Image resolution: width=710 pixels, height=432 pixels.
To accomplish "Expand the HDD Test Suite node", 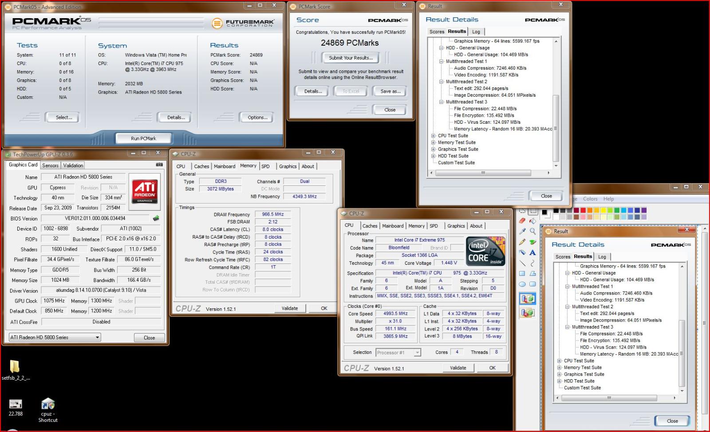I will [434, 156].
